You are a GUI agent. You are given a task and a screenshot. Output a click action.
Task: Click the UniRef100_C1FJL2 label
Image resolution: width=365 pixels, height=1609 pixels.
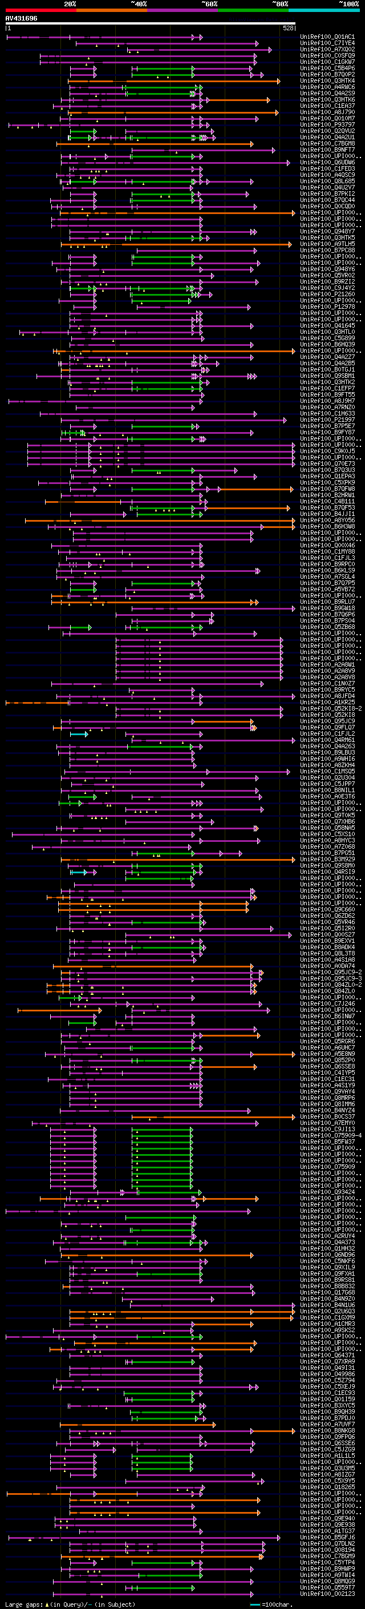327,734
